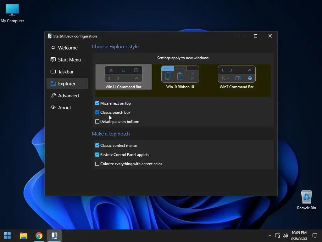Image resolution: width=322 pixels, height=242 pixels.
Task: Close the StartAllBack configuration window
Action: [270, 36]
